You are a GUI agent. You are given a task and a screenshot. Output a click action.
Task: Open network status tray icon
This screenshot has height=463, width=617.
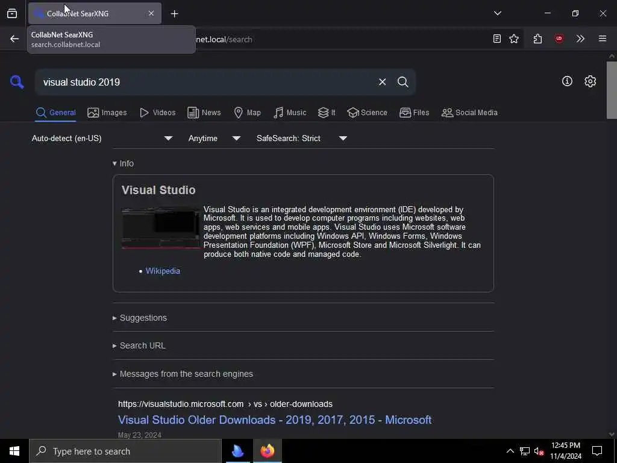point(525,451)
